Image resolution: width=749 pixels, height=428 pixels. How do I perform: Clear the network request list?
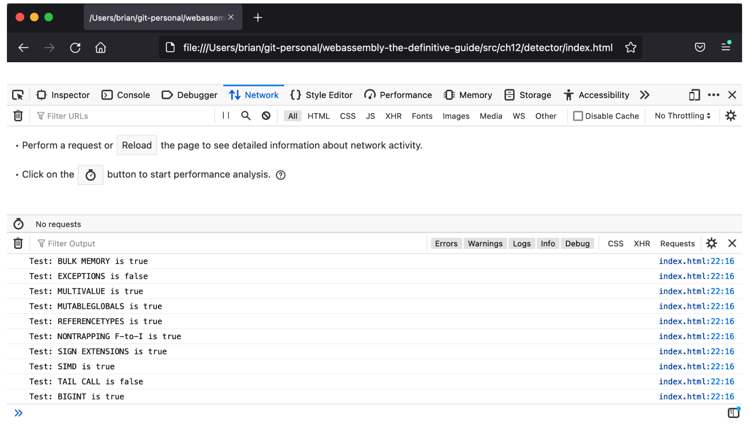click(x=18, y=116)
